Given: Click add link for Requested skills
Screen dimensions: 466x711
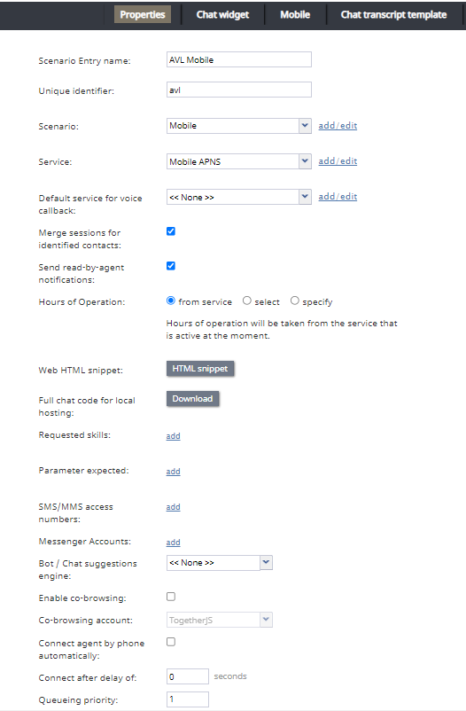Looking at the screenshot, I should (173, 436).
